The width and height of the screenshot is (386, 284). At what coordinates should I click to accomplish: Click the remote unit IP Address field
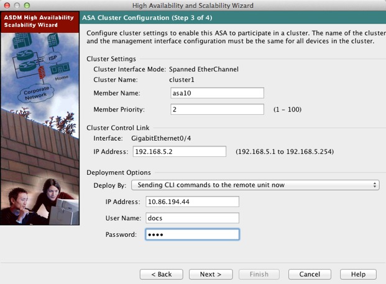point(192,202)
